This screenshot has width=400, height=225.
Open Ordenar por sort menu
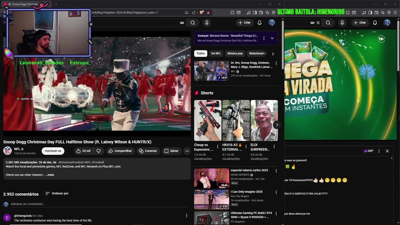pyautogui.click(x=57, y=193)
